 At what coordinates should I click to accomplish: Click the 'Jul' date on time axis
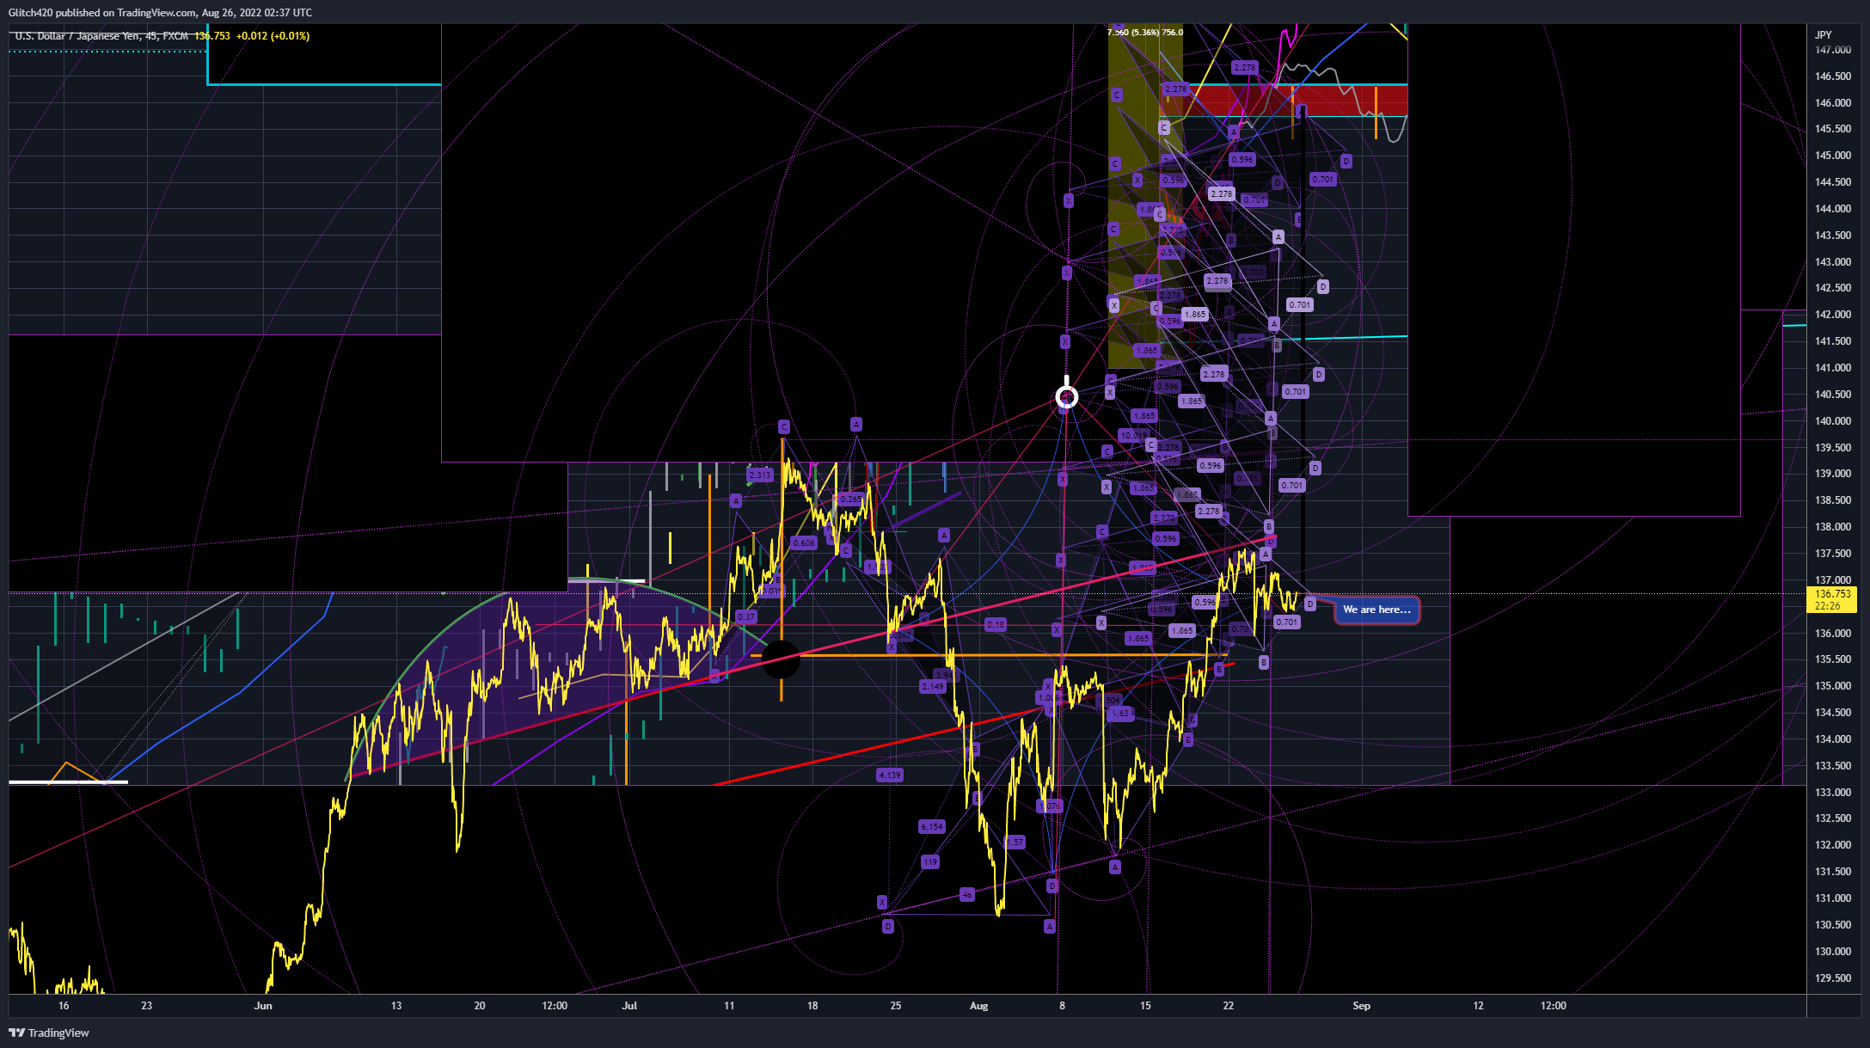click(x=629, y=1006)
